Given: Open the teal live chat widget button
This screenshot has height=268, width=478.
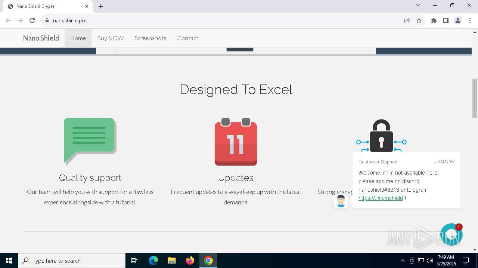Looking at the screenshot, I should point(451,234).
